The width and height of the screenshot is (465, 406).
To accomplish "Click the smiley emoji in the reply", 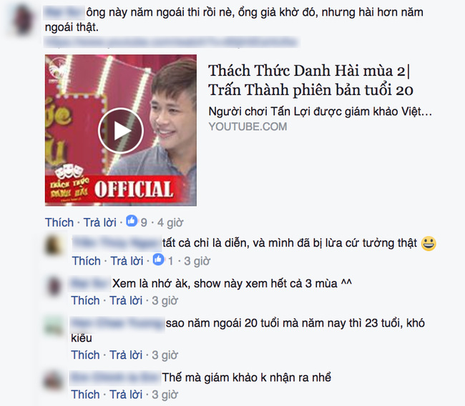I will pos(429,244).
